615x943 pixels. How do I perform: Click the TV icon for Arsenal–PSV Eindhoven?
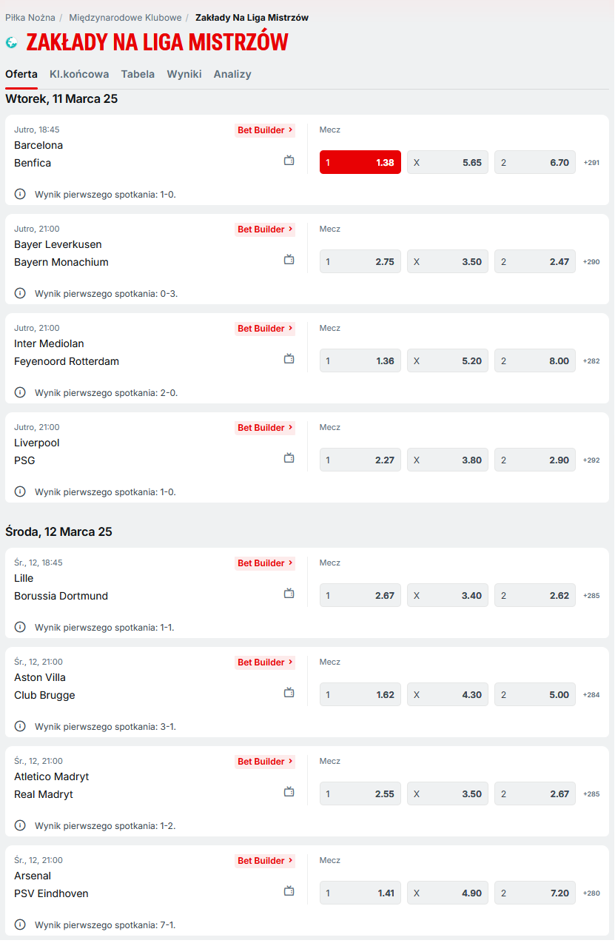pos(289,890)
